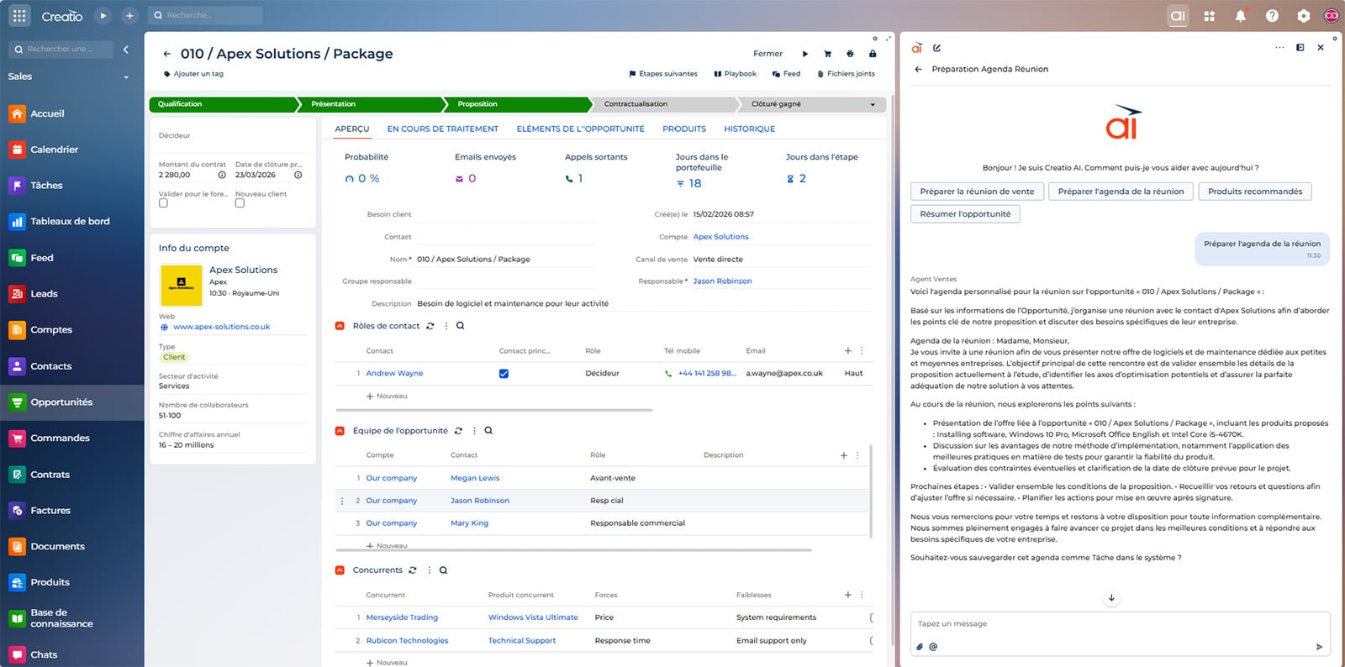Collapse the Rôles de contact section

[x=340, y=326]
